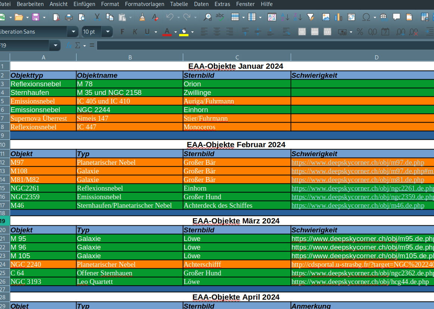Cut selection with the scissors icon

97,18
